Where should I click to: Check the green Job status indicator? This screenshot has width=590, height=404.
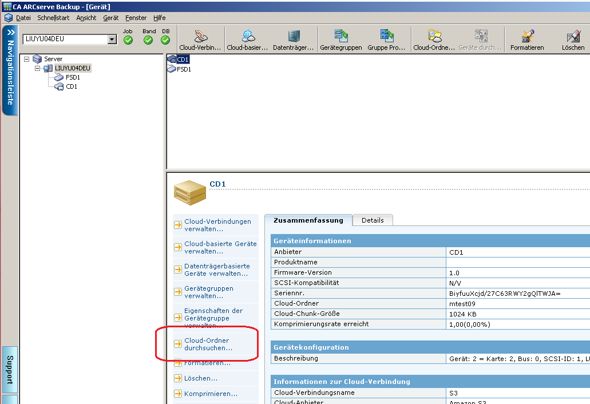click(128, 39)
